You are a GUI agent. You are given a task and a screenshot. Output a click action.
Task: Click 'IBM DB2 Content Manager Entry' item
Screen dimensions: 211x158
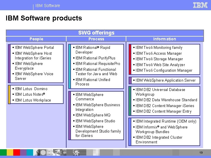click(164, 111)
